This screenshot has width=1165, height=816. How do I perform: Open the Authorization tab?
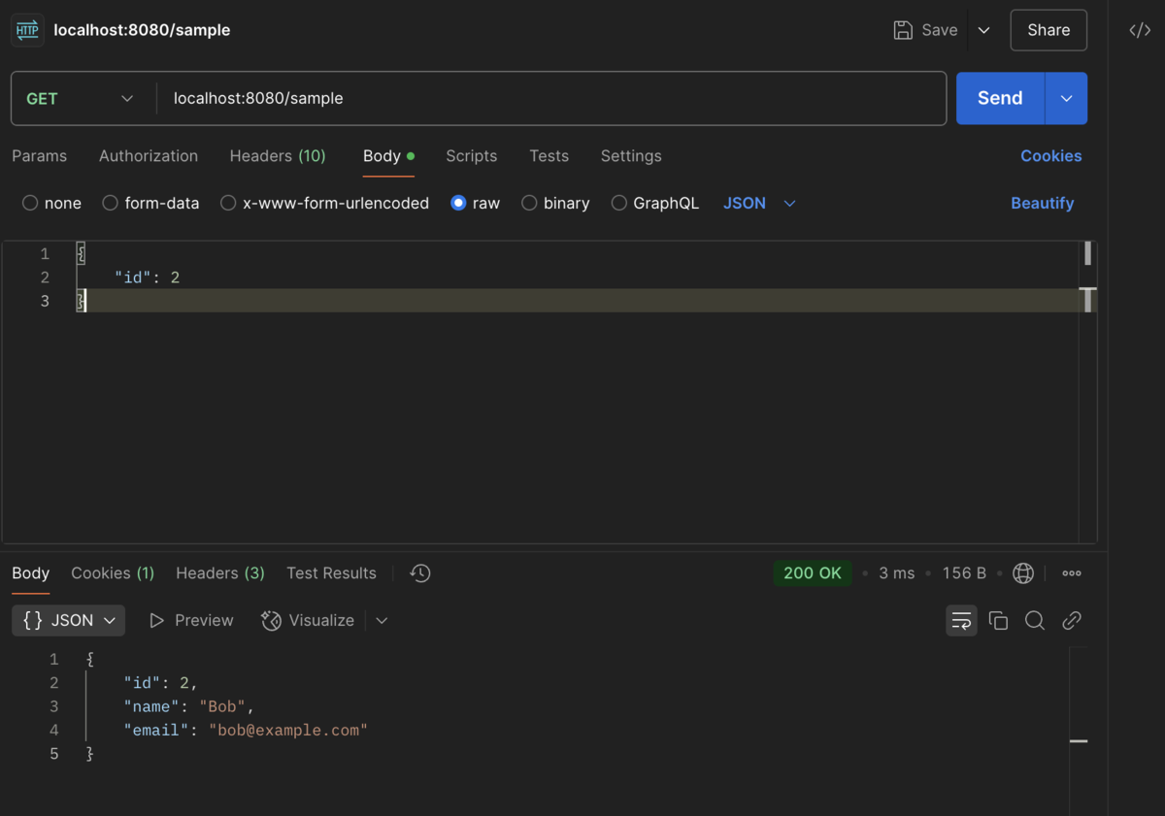[149, 156]
